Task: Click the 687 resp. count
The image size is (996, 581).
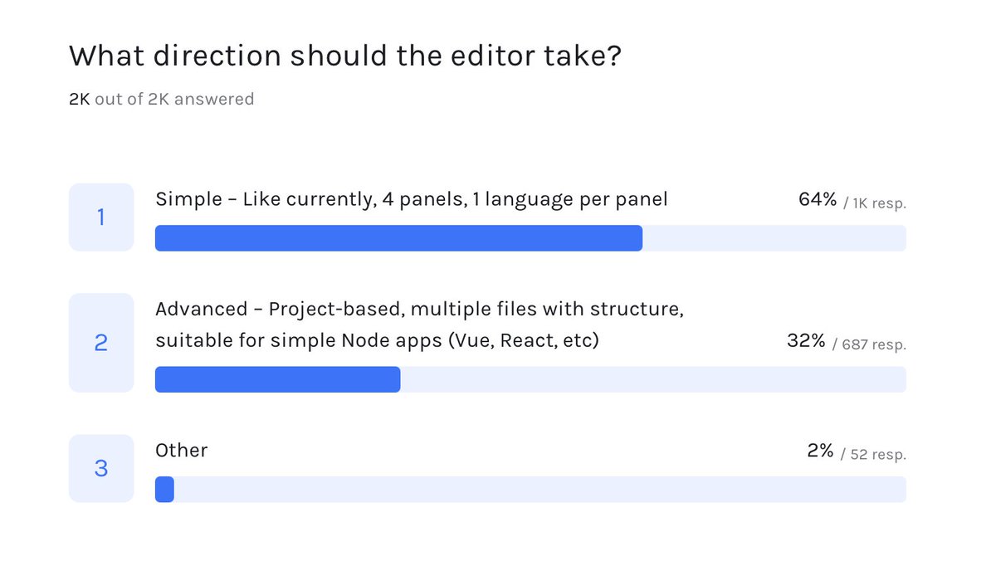Action: [869, 344]
